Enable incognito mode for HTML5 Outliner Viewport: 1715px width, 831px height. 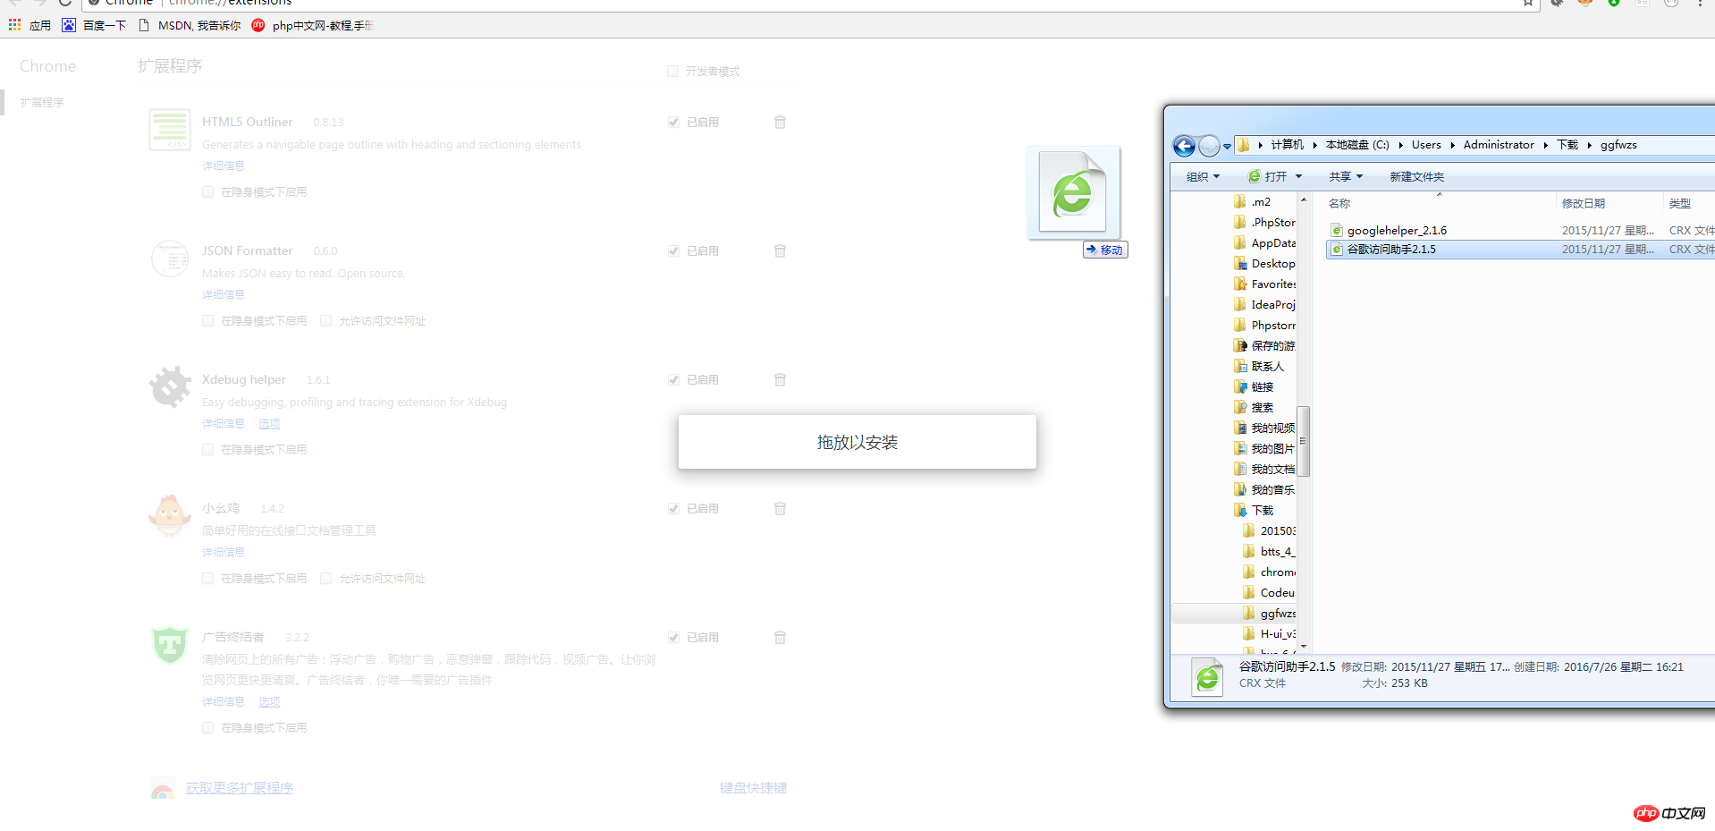[x=207, y=192]
